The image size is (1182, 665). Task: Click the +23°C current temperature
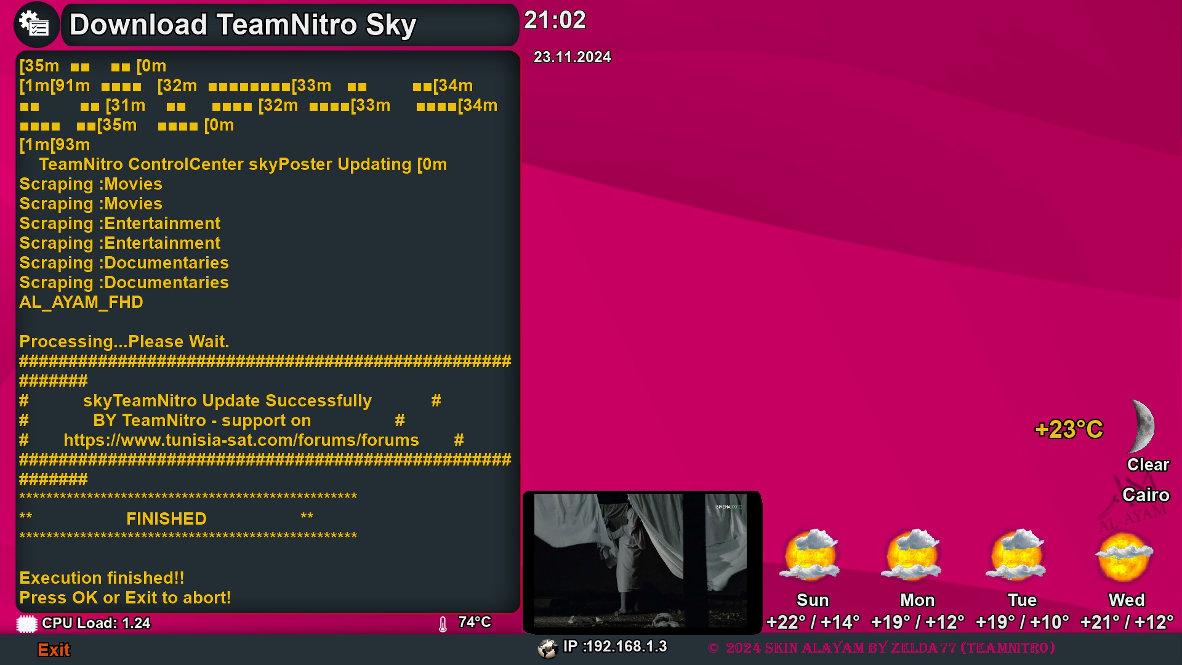tap(1069, 429)
